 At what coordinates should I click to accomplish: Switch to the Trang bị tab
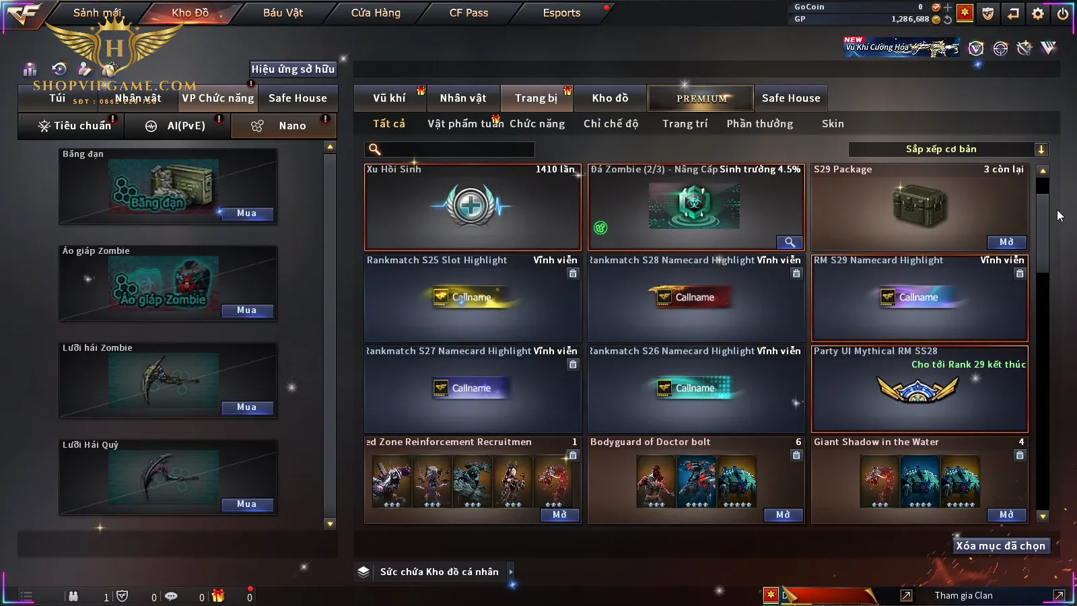[536, 98]
